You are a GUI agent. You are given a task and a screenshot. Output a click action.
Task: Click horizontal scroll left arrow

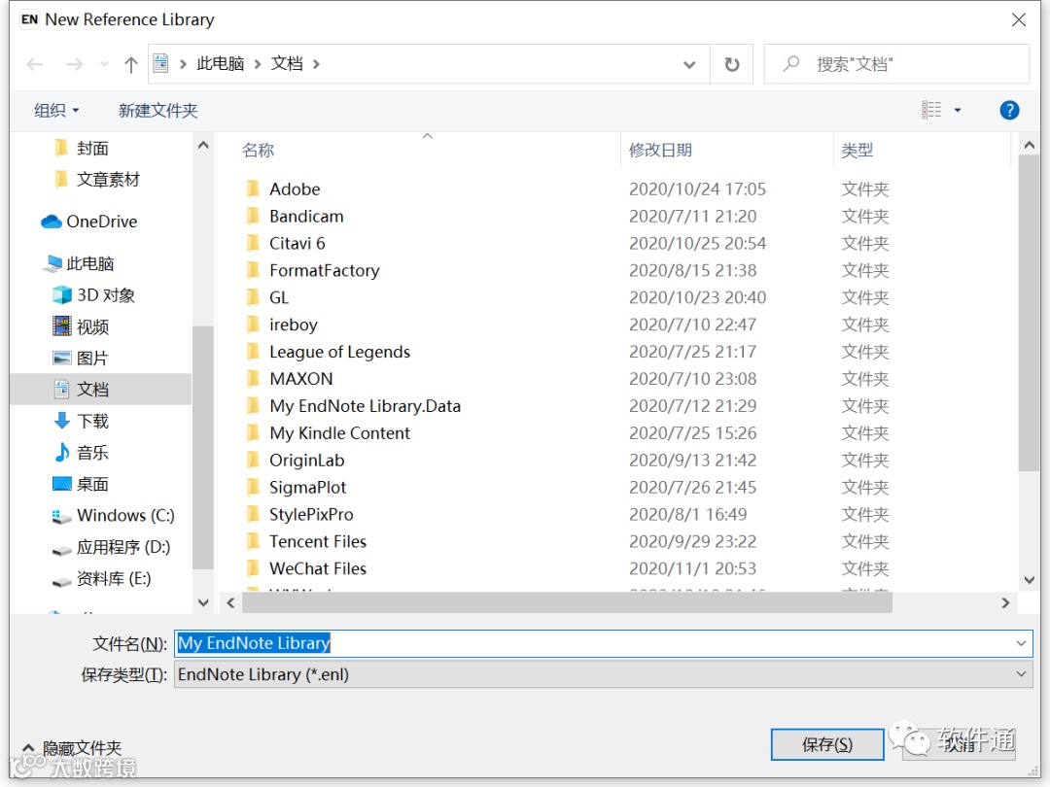click(x=230, y=603)
